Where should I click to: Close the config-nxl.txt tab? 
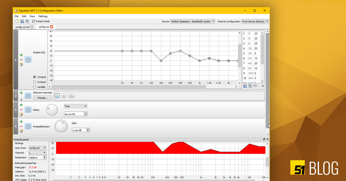[x=32, y=27]
